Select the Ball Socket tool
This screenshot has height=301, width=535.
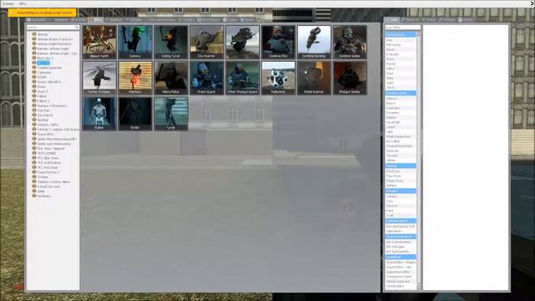tap(400, 44)
